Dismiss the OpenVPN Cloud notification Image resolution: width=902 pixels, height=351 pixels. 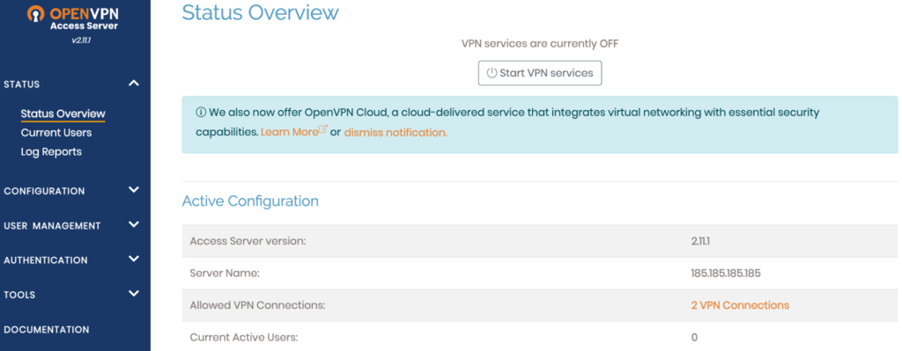396,133
